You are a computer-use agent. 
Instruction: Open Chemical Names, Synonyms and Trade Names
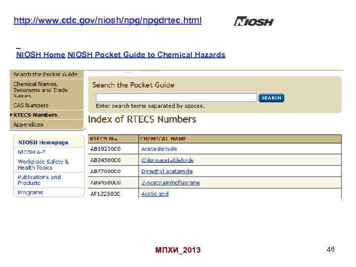41,90
